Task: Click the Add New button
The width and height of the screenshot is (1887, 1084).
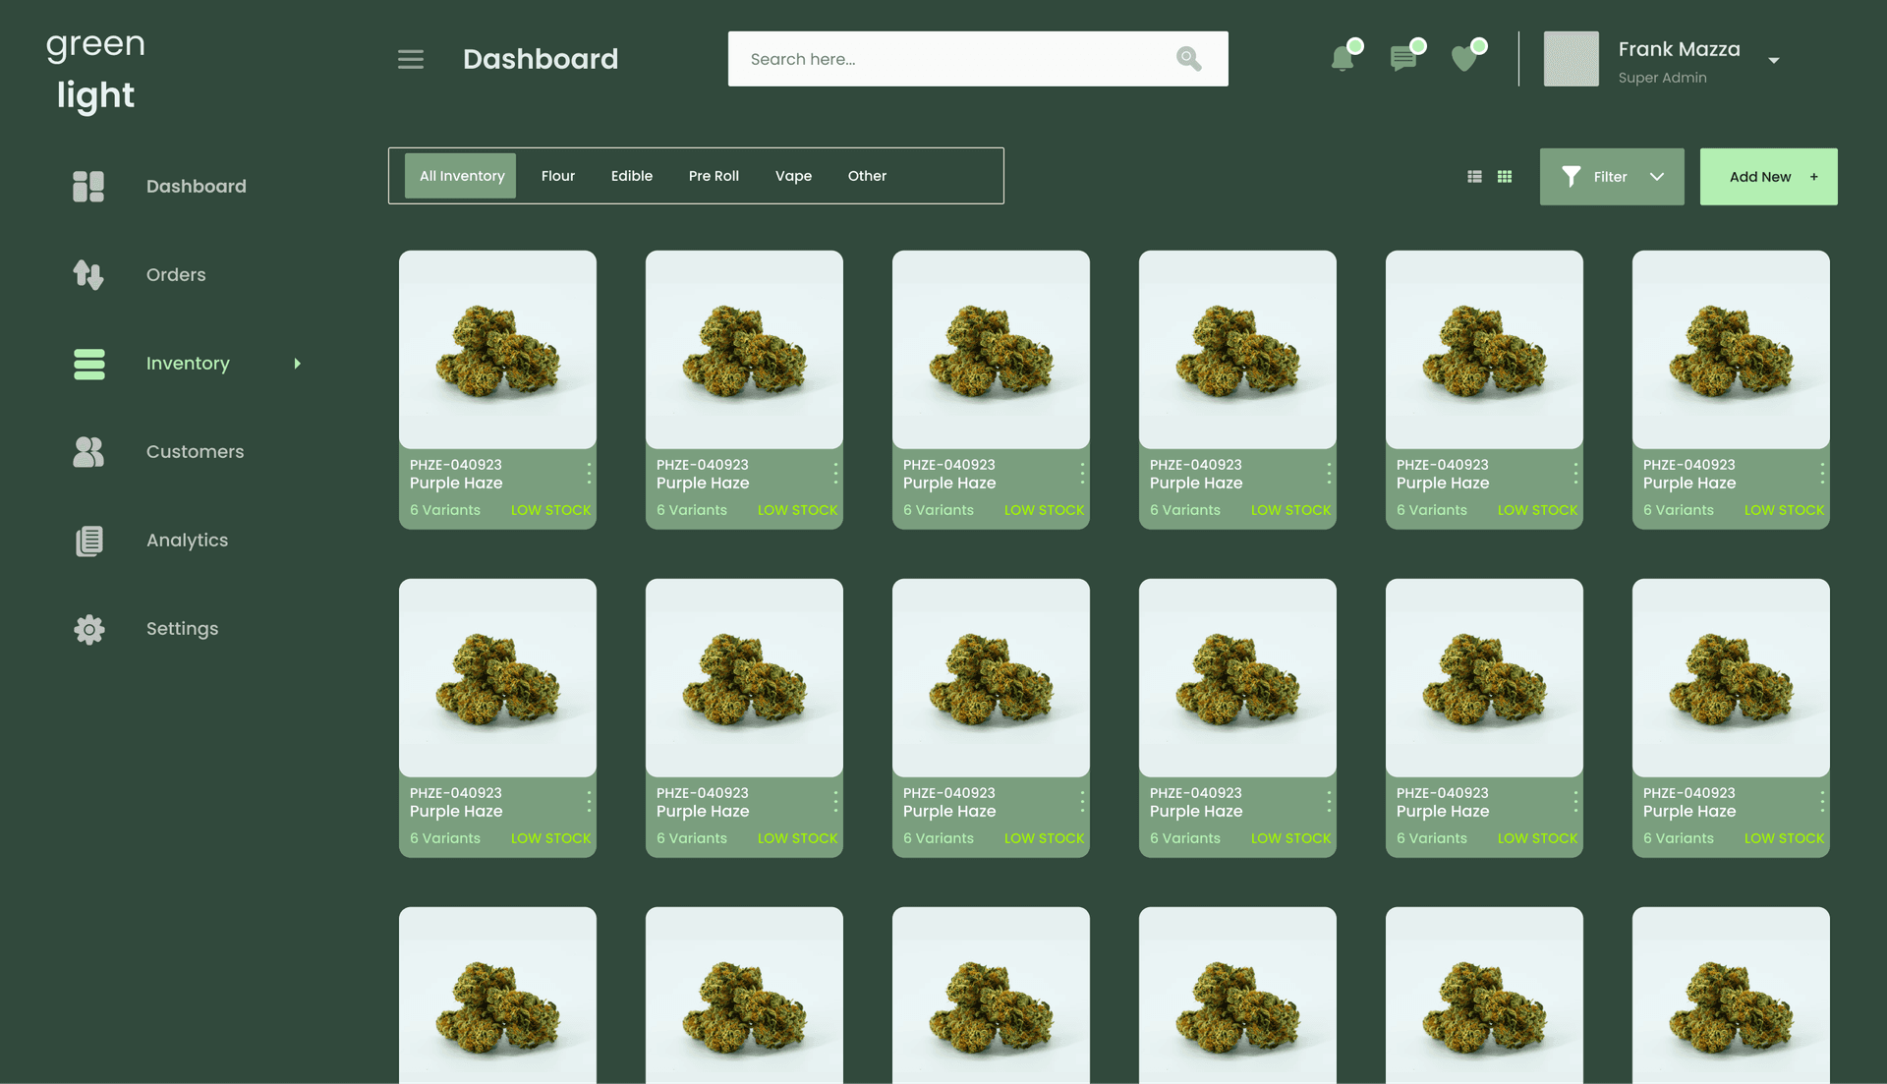Action: 1768,176
